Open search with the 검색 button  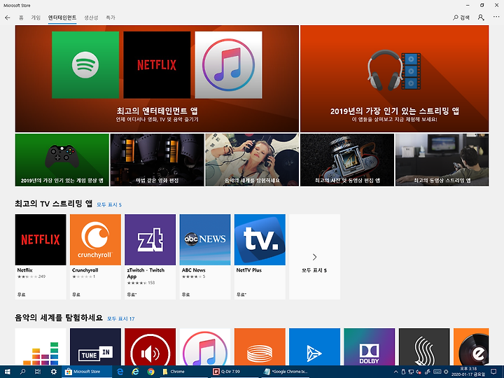point(461,17)
